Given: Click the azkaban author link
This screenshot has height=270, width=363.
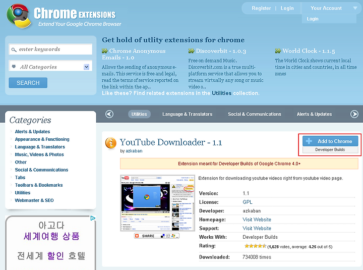Looking at the screenshot, I should tap(134, 151).
